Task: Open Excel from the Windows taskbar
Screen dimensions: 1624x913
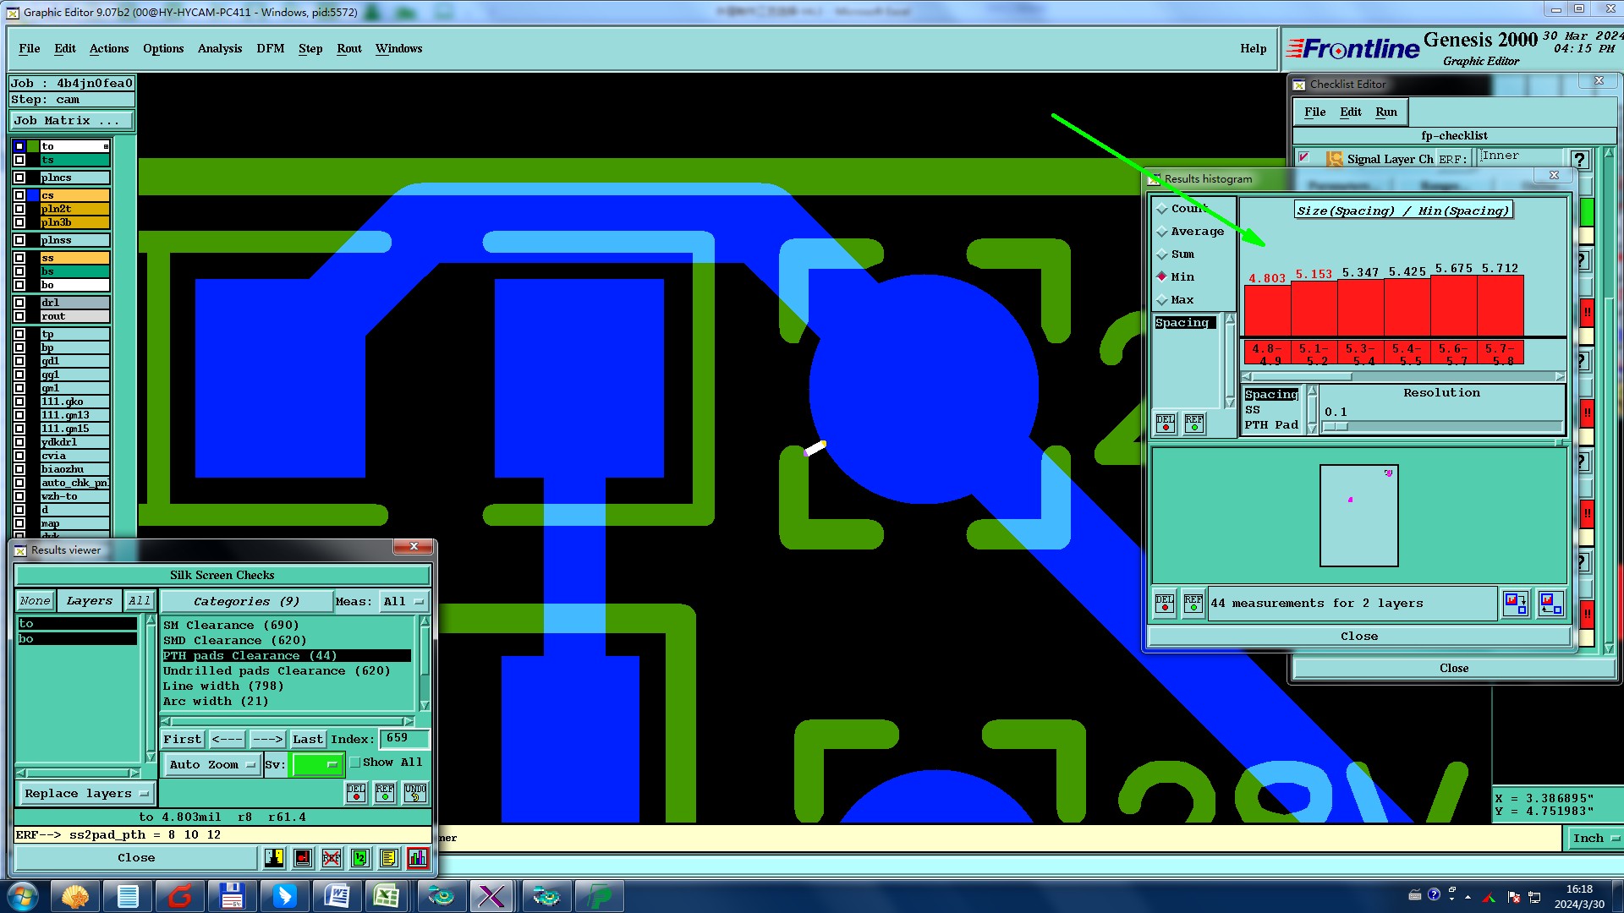Action: [x=387, y=896]
